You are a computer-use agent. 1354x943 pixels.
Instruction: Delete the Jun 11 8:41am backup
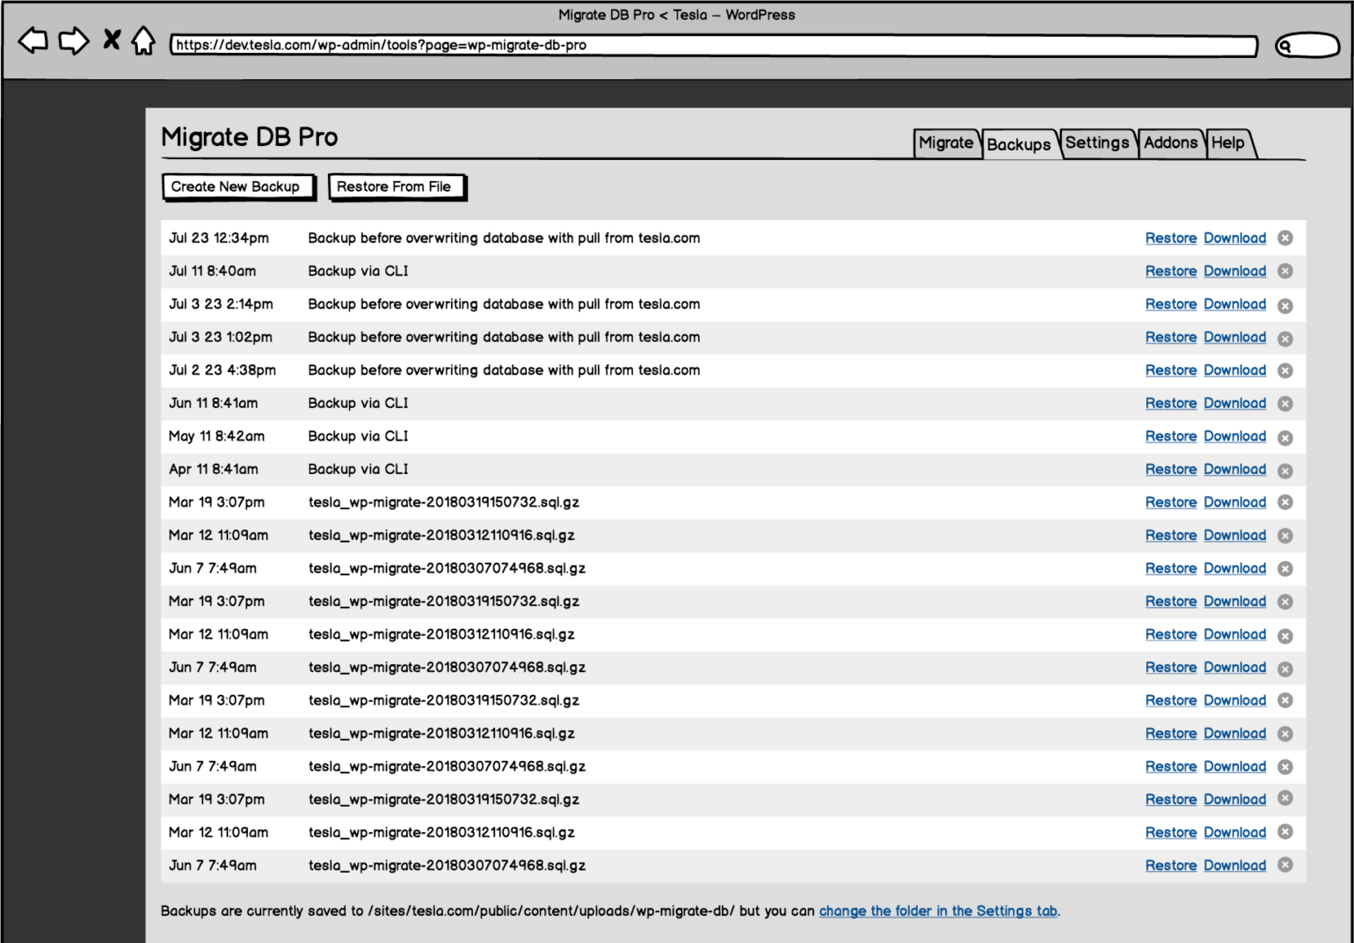[1285, 404]
